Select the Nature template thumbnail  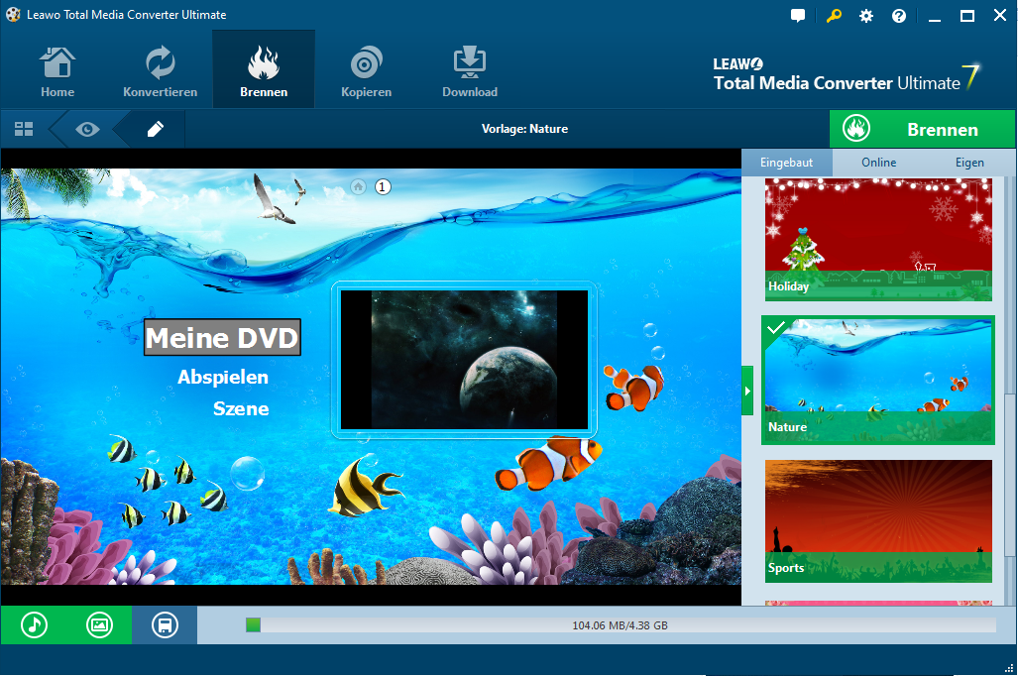pyautogui.click(x=878, y=381)
